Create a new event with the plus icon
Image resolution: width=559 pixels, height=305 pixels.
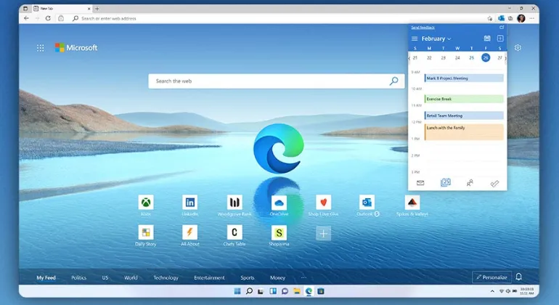point(500,38)
